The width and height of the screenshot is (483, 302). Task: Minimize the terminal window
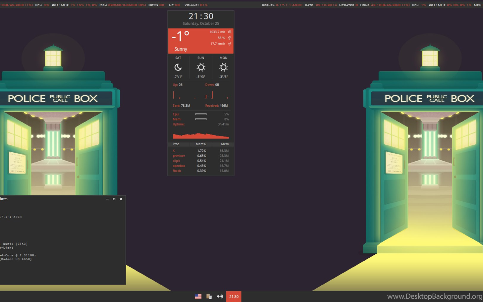click(107, 199)
